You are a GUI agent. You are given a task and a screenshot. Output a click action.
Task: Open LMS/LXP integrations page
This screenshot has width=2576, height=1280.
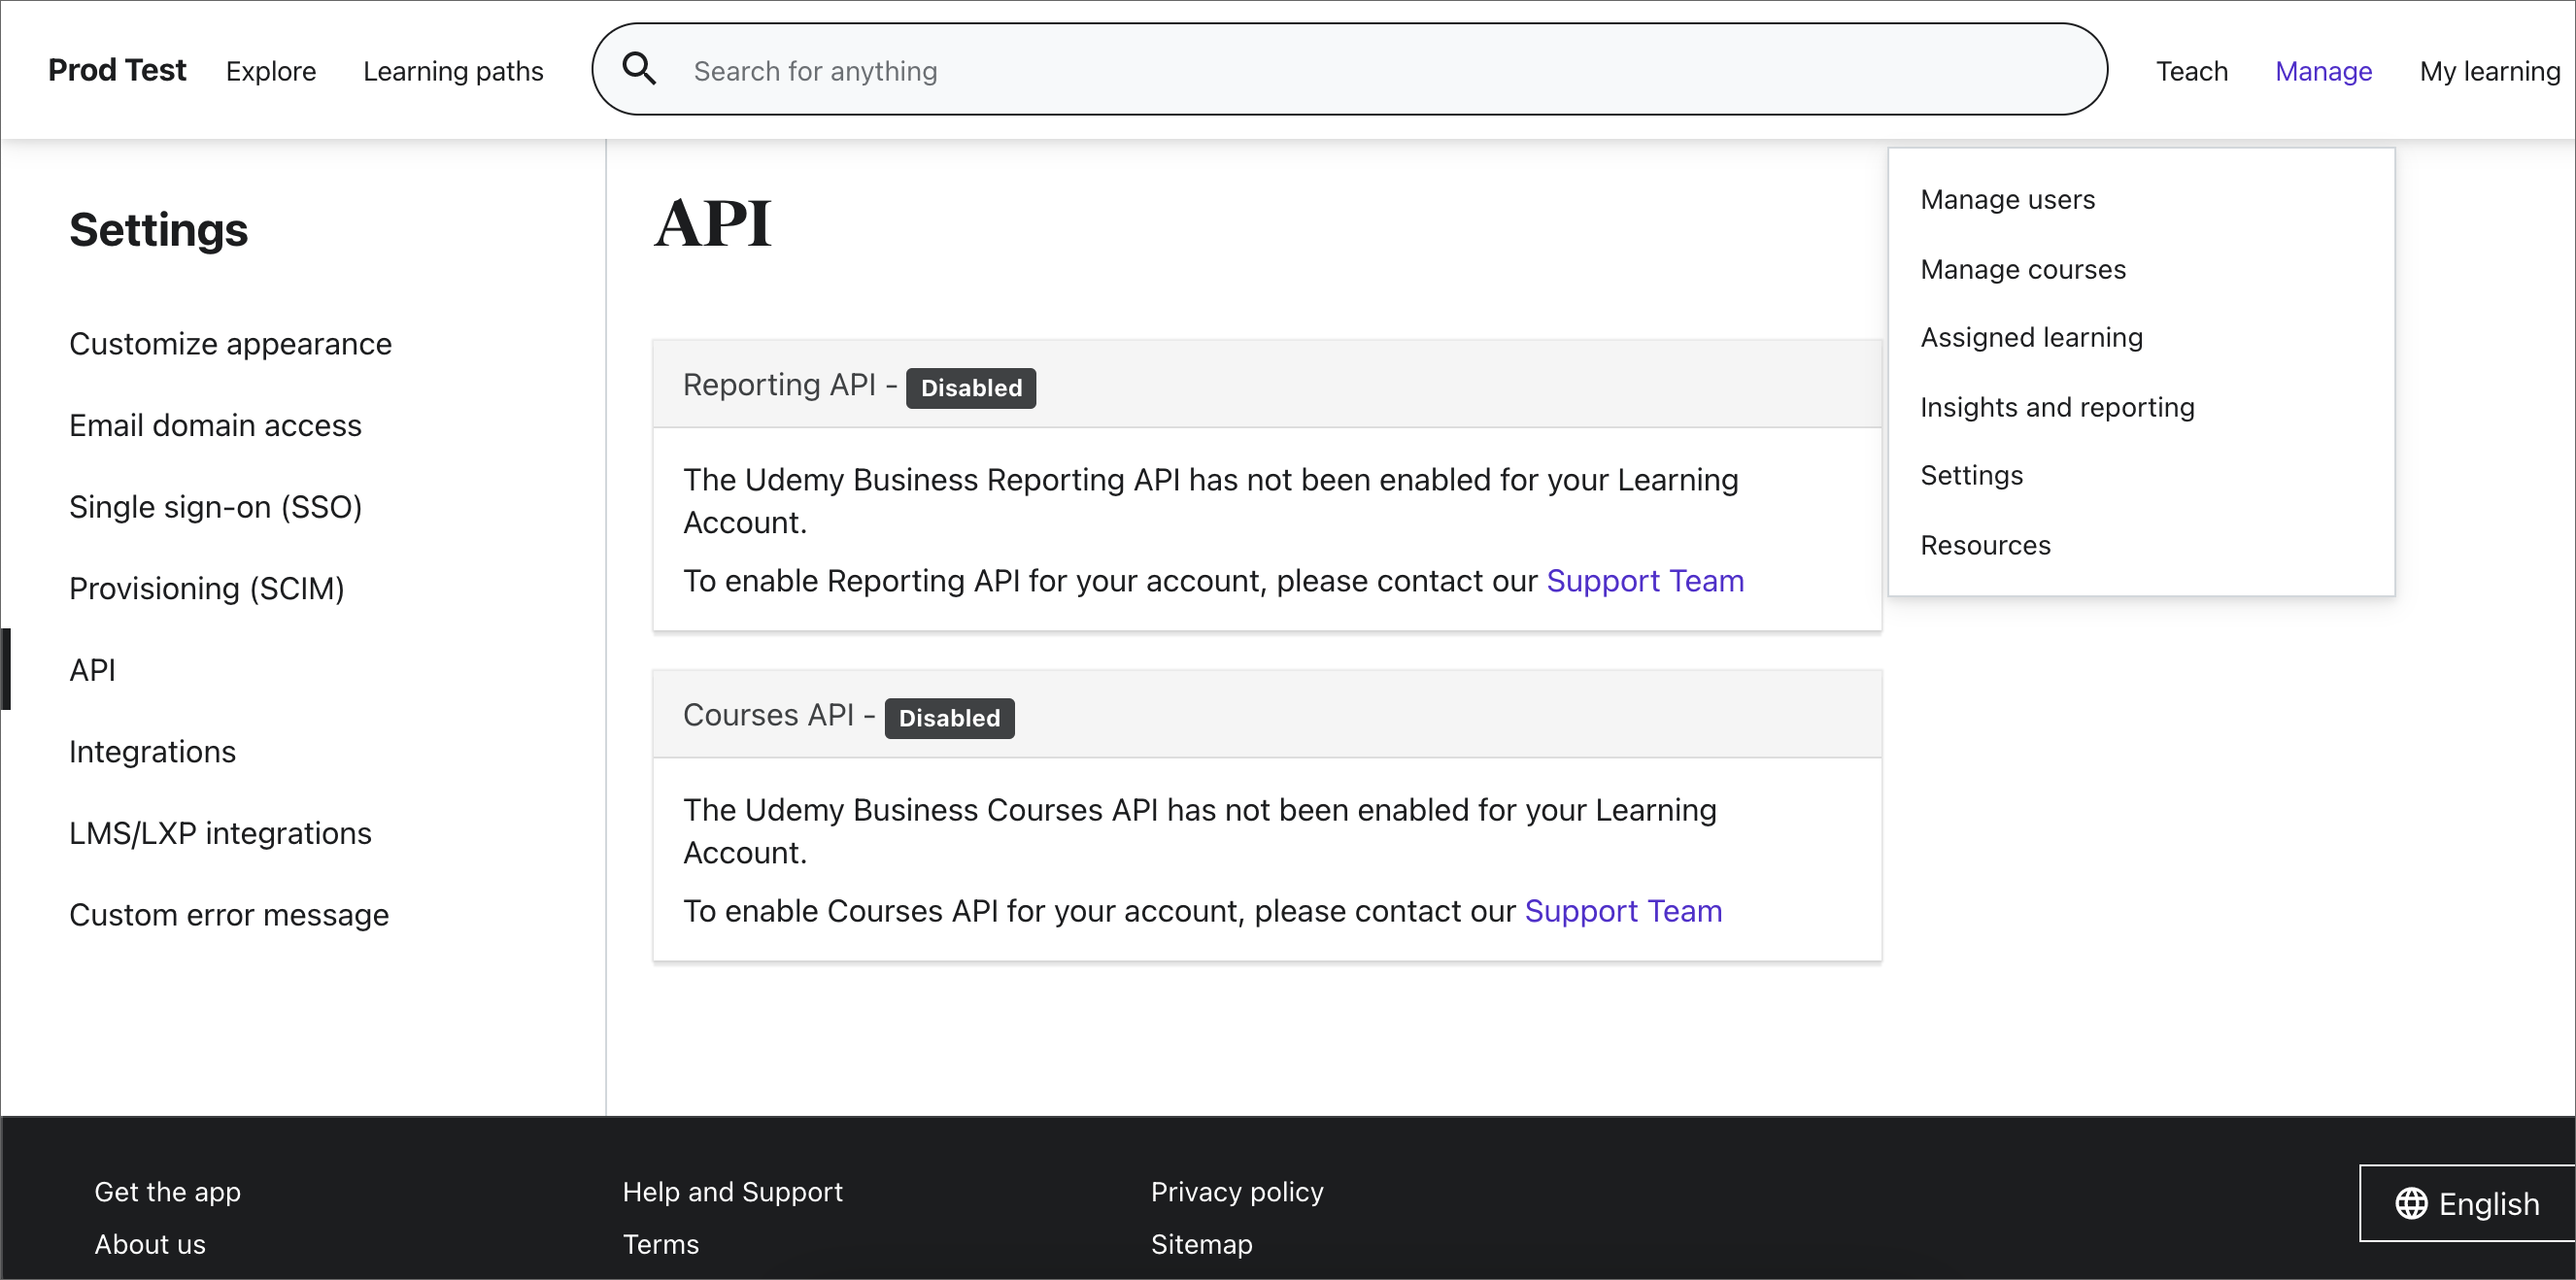tap(219, 833)
